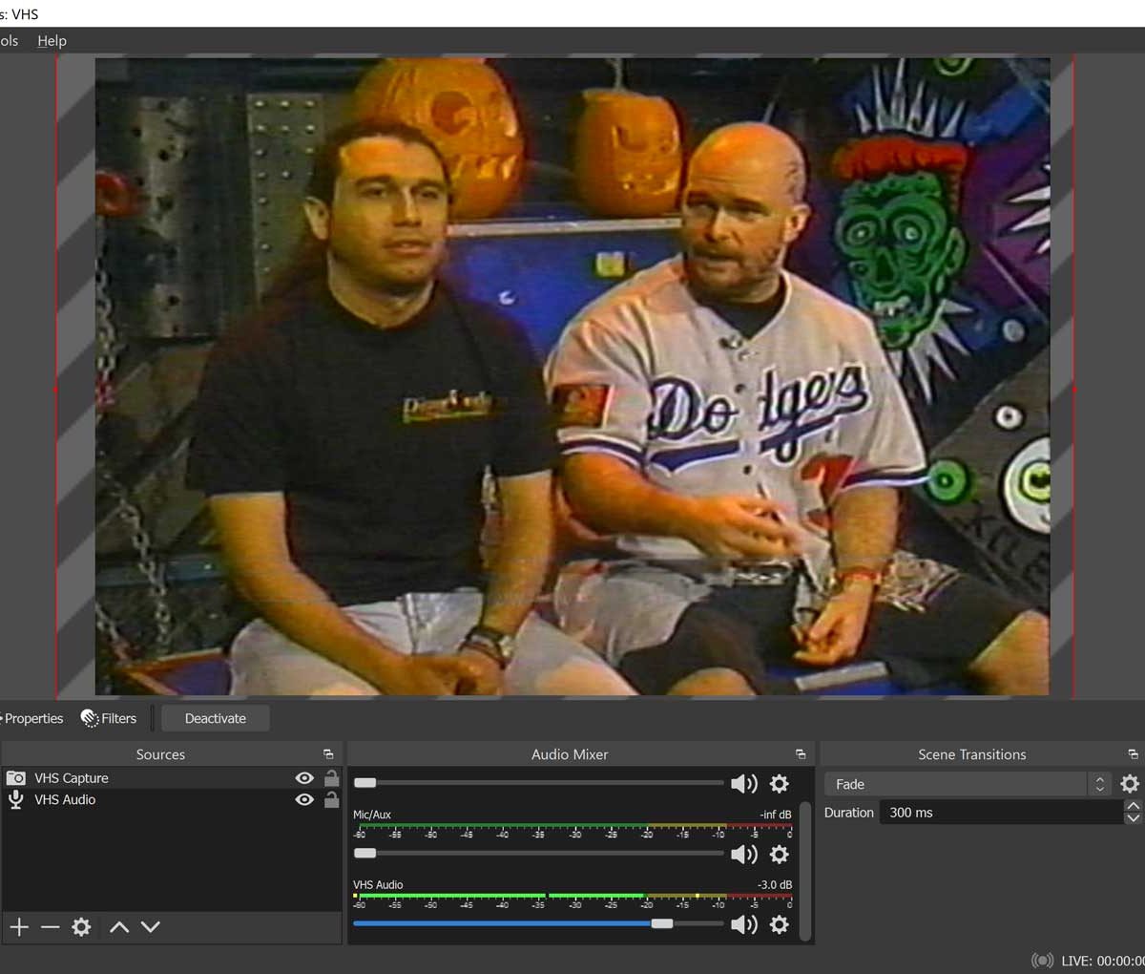
Task: Pop out the Audio Mixer dock
Action: (x=801, y=754)
